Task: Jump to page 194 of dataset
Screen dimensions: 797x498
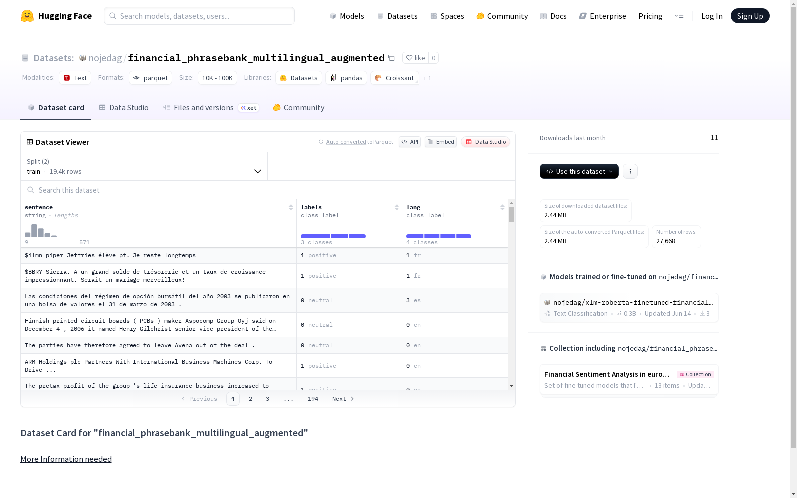Action: (313, 399)
